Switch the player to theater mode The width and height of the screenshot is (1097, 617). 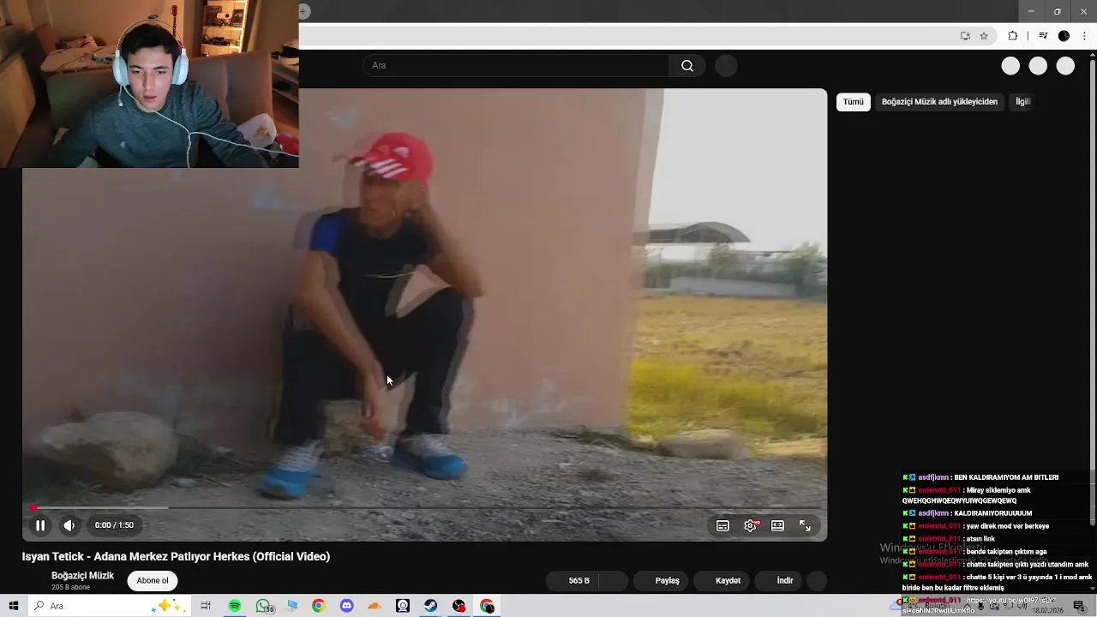click(x=777, y=525)
